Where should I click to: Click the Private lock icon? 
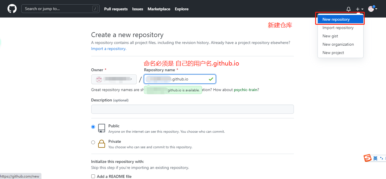tap(102, 143)
